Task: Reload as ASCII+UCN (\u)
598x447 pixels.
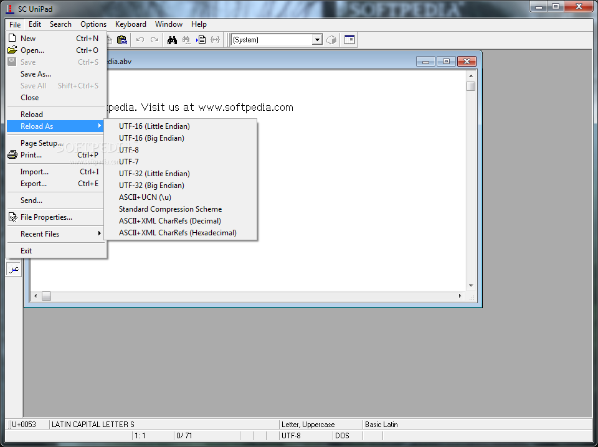Action: [x=181, y=197]
